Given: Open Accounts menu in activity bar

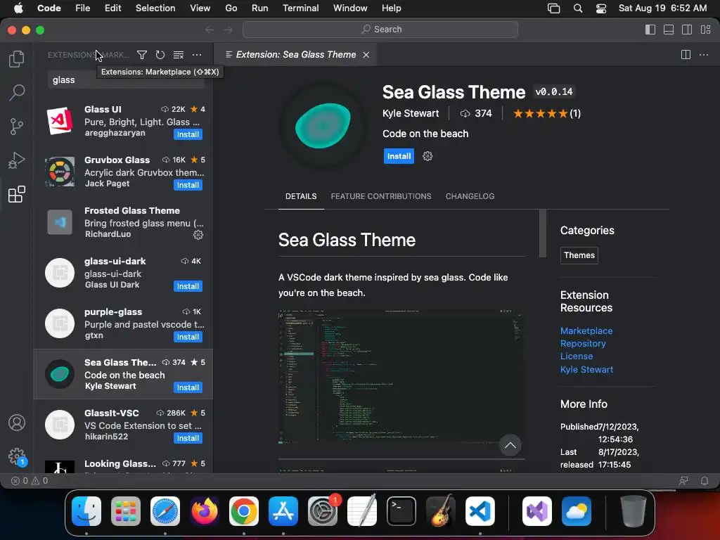Looking at the screenshot, I should [17, 423].
